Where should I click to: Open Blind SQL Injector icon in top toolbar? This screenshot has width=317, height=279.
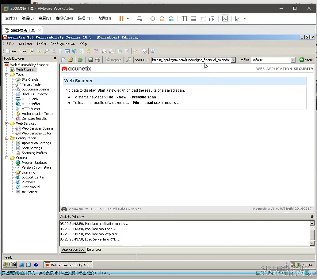[60, 51]
